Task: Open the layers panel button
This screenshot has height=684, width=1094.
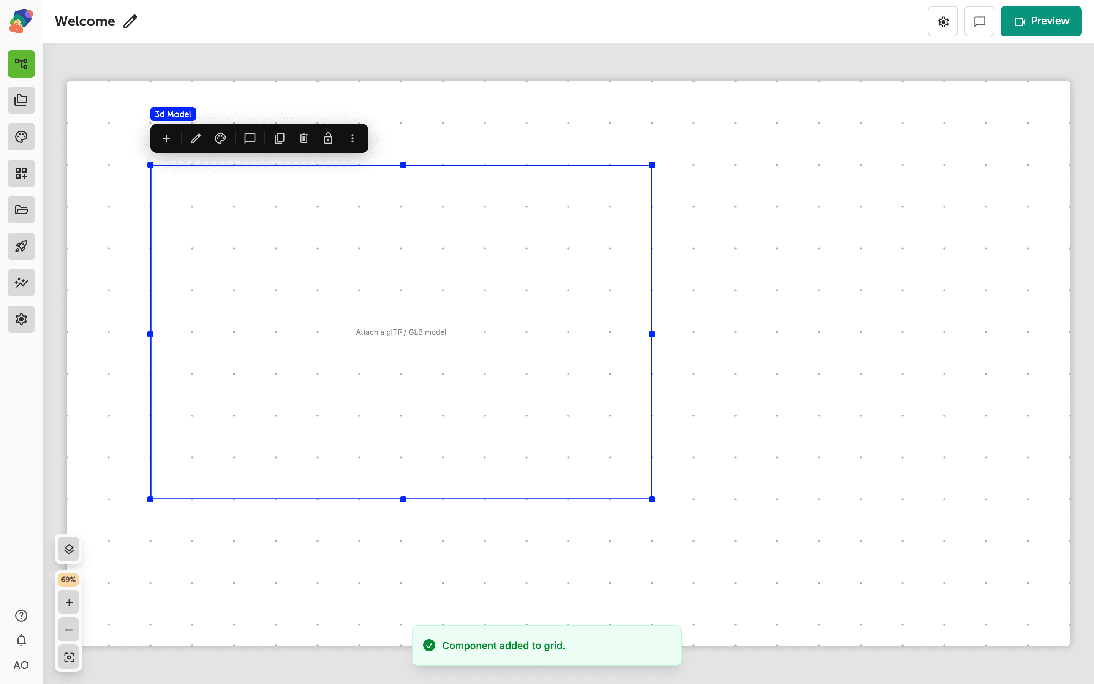Action: [x=69, y=549]
